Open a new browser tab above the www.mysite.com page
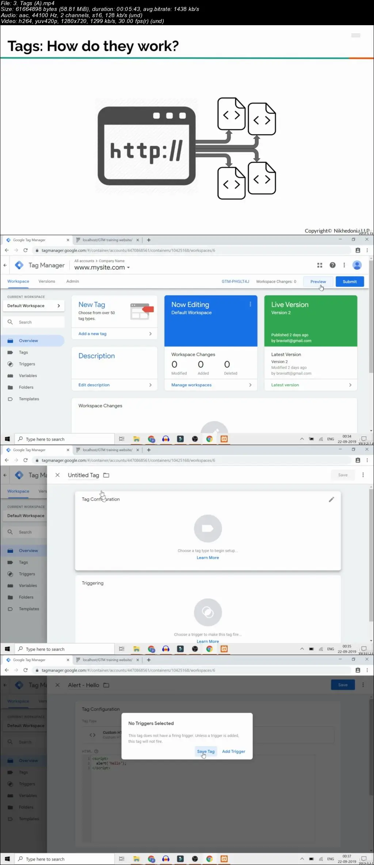374x865 pixels. coord(149,240)
